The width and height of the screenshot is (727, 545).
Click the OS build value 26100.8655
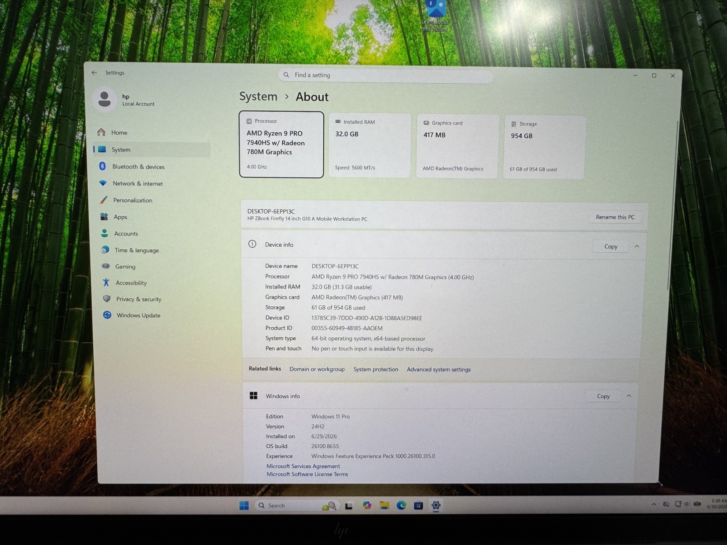click(x=325, y=446)
